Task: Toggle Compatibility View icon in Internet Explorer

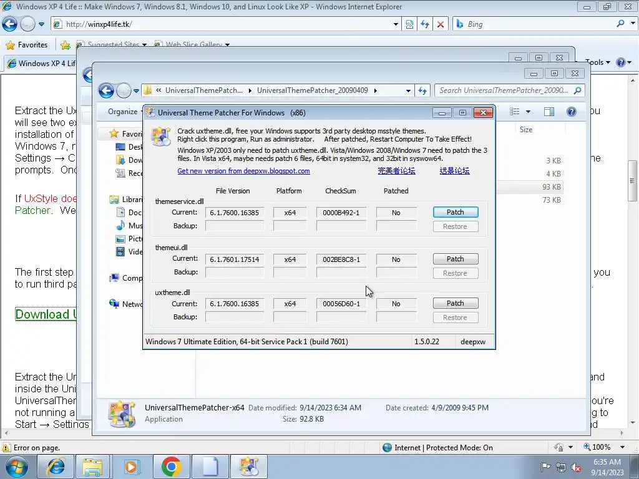Action: (x=409, y=24)
